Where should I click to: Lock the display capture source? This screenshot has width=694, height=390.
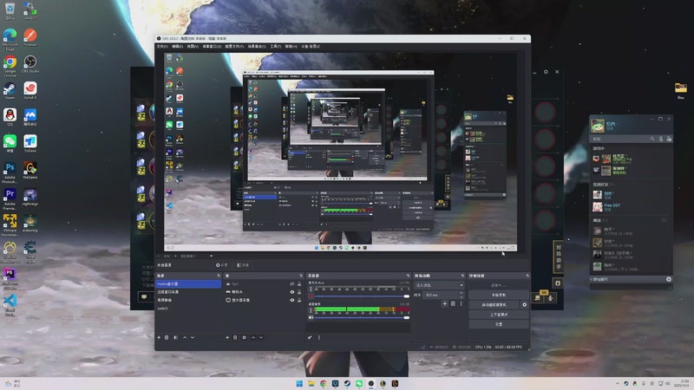299,300
